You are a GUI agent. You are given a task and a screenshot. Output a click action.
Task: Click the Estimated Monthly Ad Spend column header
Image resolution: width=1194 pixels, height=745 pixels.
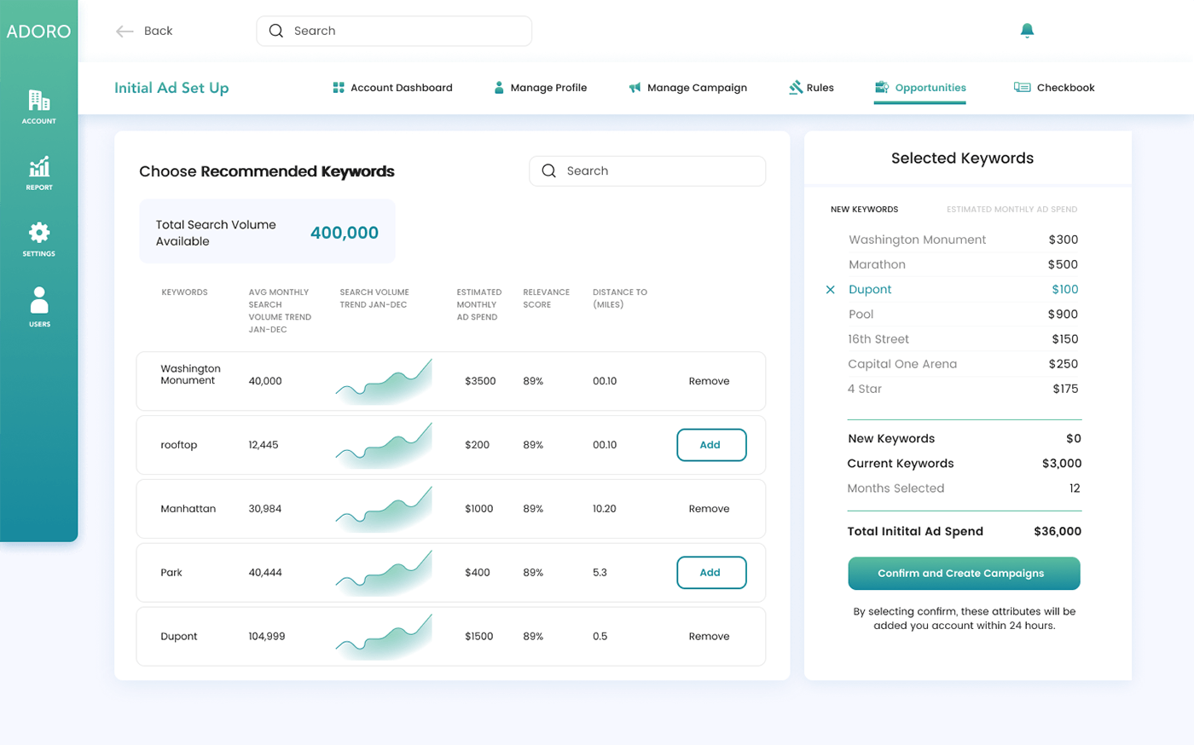[x=479, y=304]
